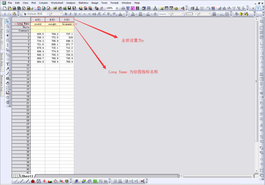The width and height of the screenshot is (265, 185).
Task: Open the Statistics menu
Action: 83,3
